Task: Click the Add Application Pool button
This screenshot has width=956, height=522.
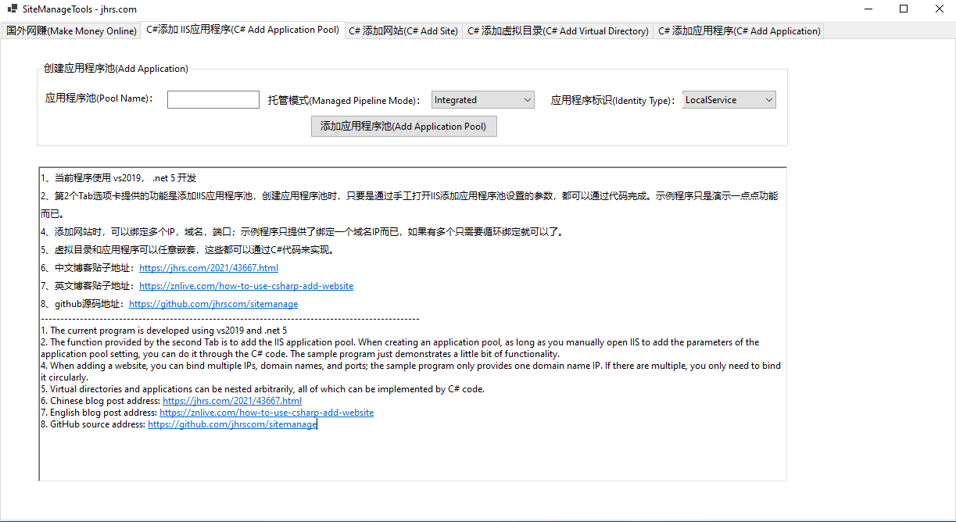Action: click(x=403, y=126)
